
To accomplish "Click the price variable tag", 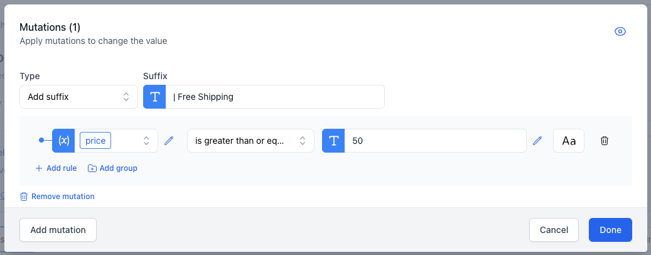I will (x=95, y=141).
